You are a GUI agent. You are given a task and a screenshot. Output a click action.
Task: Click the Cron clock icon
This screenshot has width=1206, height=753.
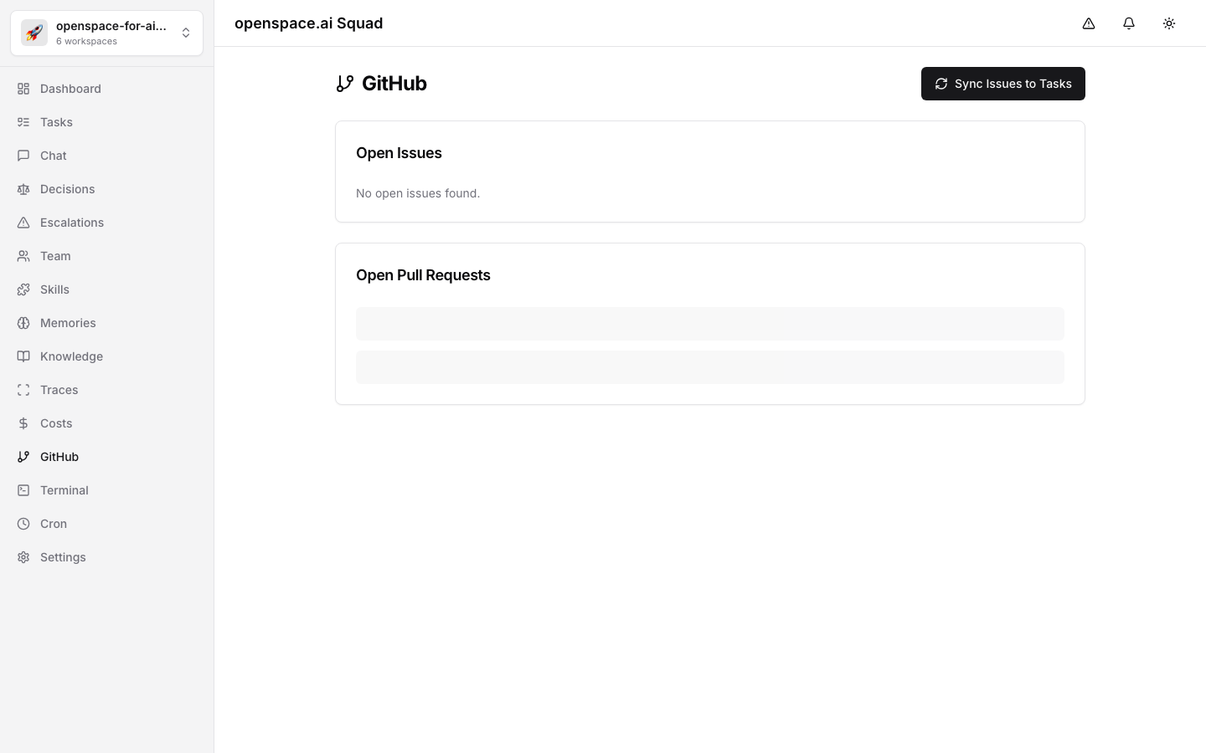23,524
